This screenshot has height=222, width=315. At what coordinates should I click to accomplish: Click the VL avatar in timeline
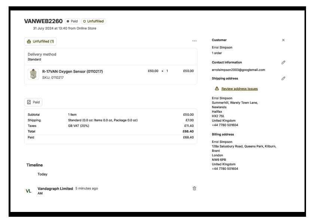pos(29,191)
